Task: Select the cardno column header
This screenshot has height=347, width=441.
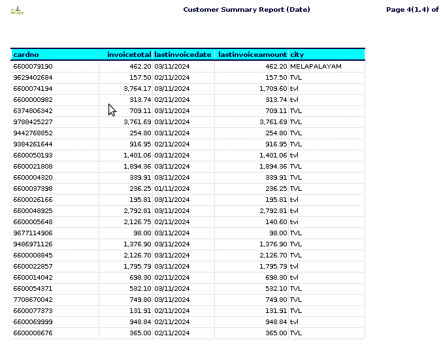Action: point(26,55)
